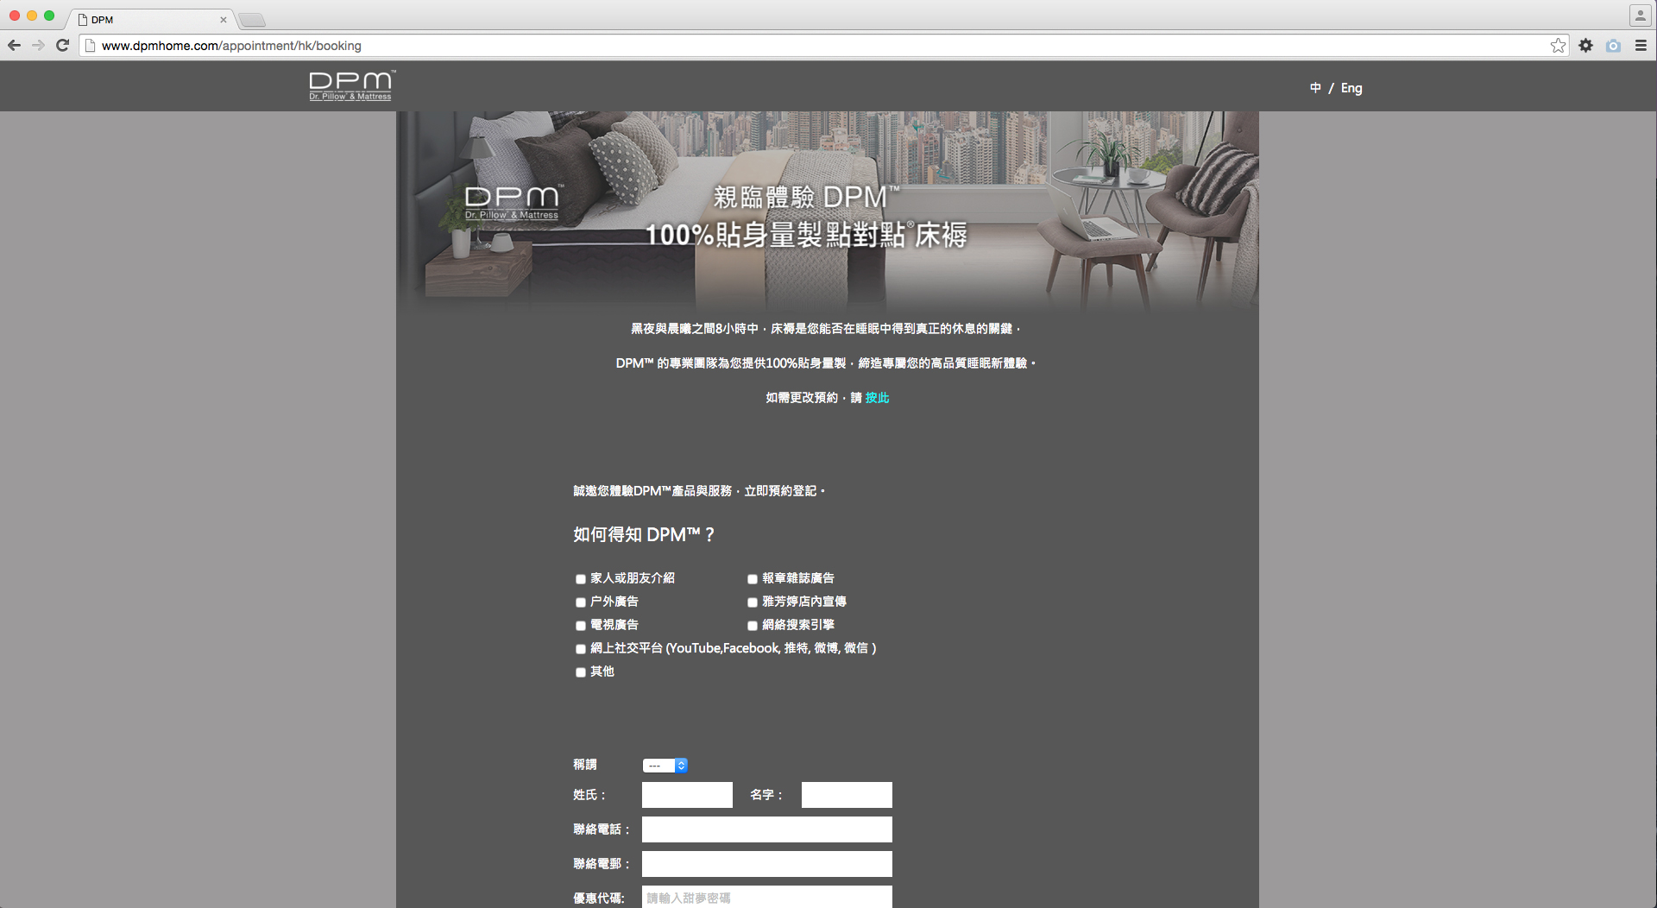Open the user profile icon
The image size is (1657, 908).
point(1640,16)
